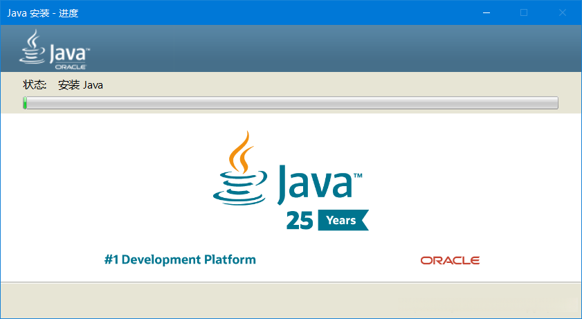Click the '#1 Development Platform' text
The image size is (582, 319).
(180, 259)
